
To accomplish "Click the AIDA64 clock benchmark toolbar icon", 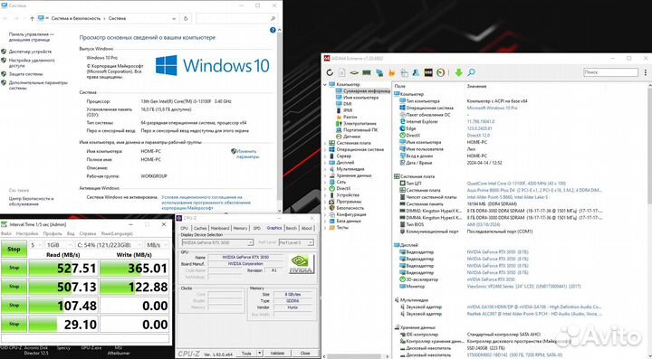I will coord(440,72).
